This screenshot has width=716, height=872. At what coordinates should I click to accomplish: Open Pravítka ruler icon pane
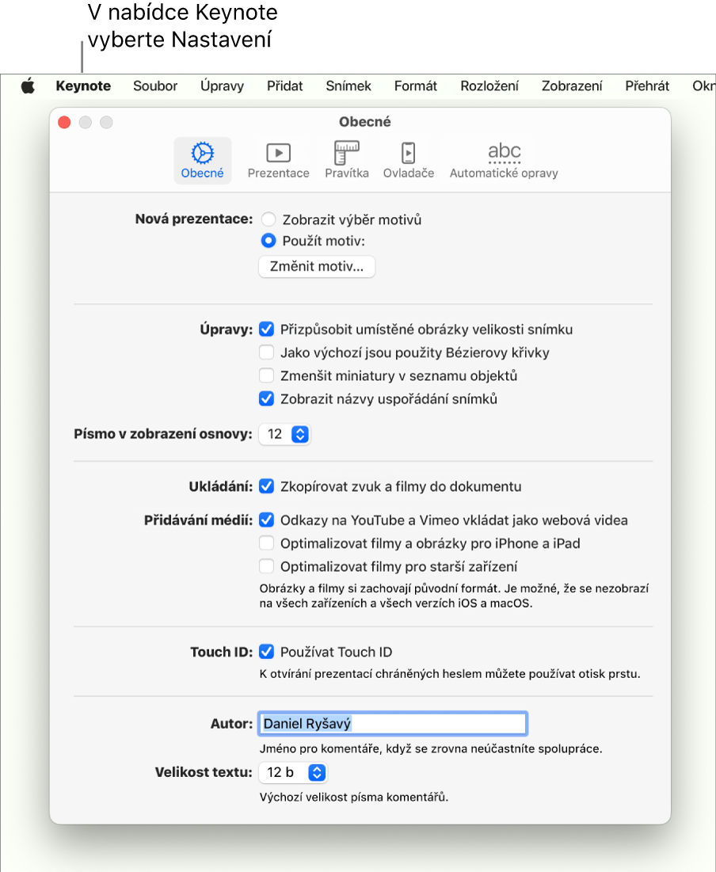click(x=347, y=160)
